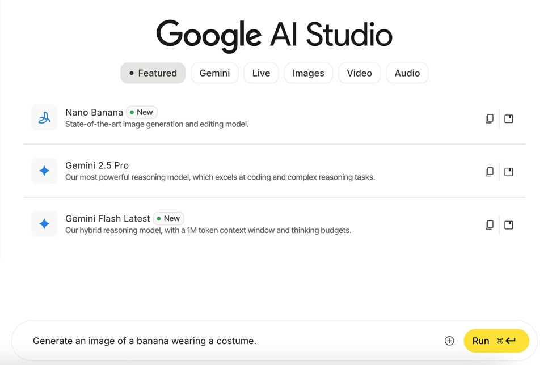Bookmark the Gemini 2.5 Pro model
The width and height of the screenshot is (548, 365).
click(509, 171)
